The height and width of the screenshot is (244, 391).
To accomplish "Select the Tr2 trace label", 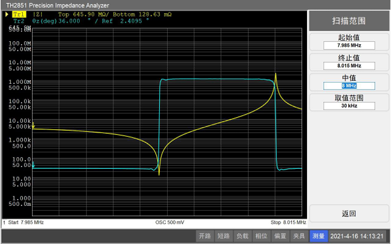I will point(19,21).
